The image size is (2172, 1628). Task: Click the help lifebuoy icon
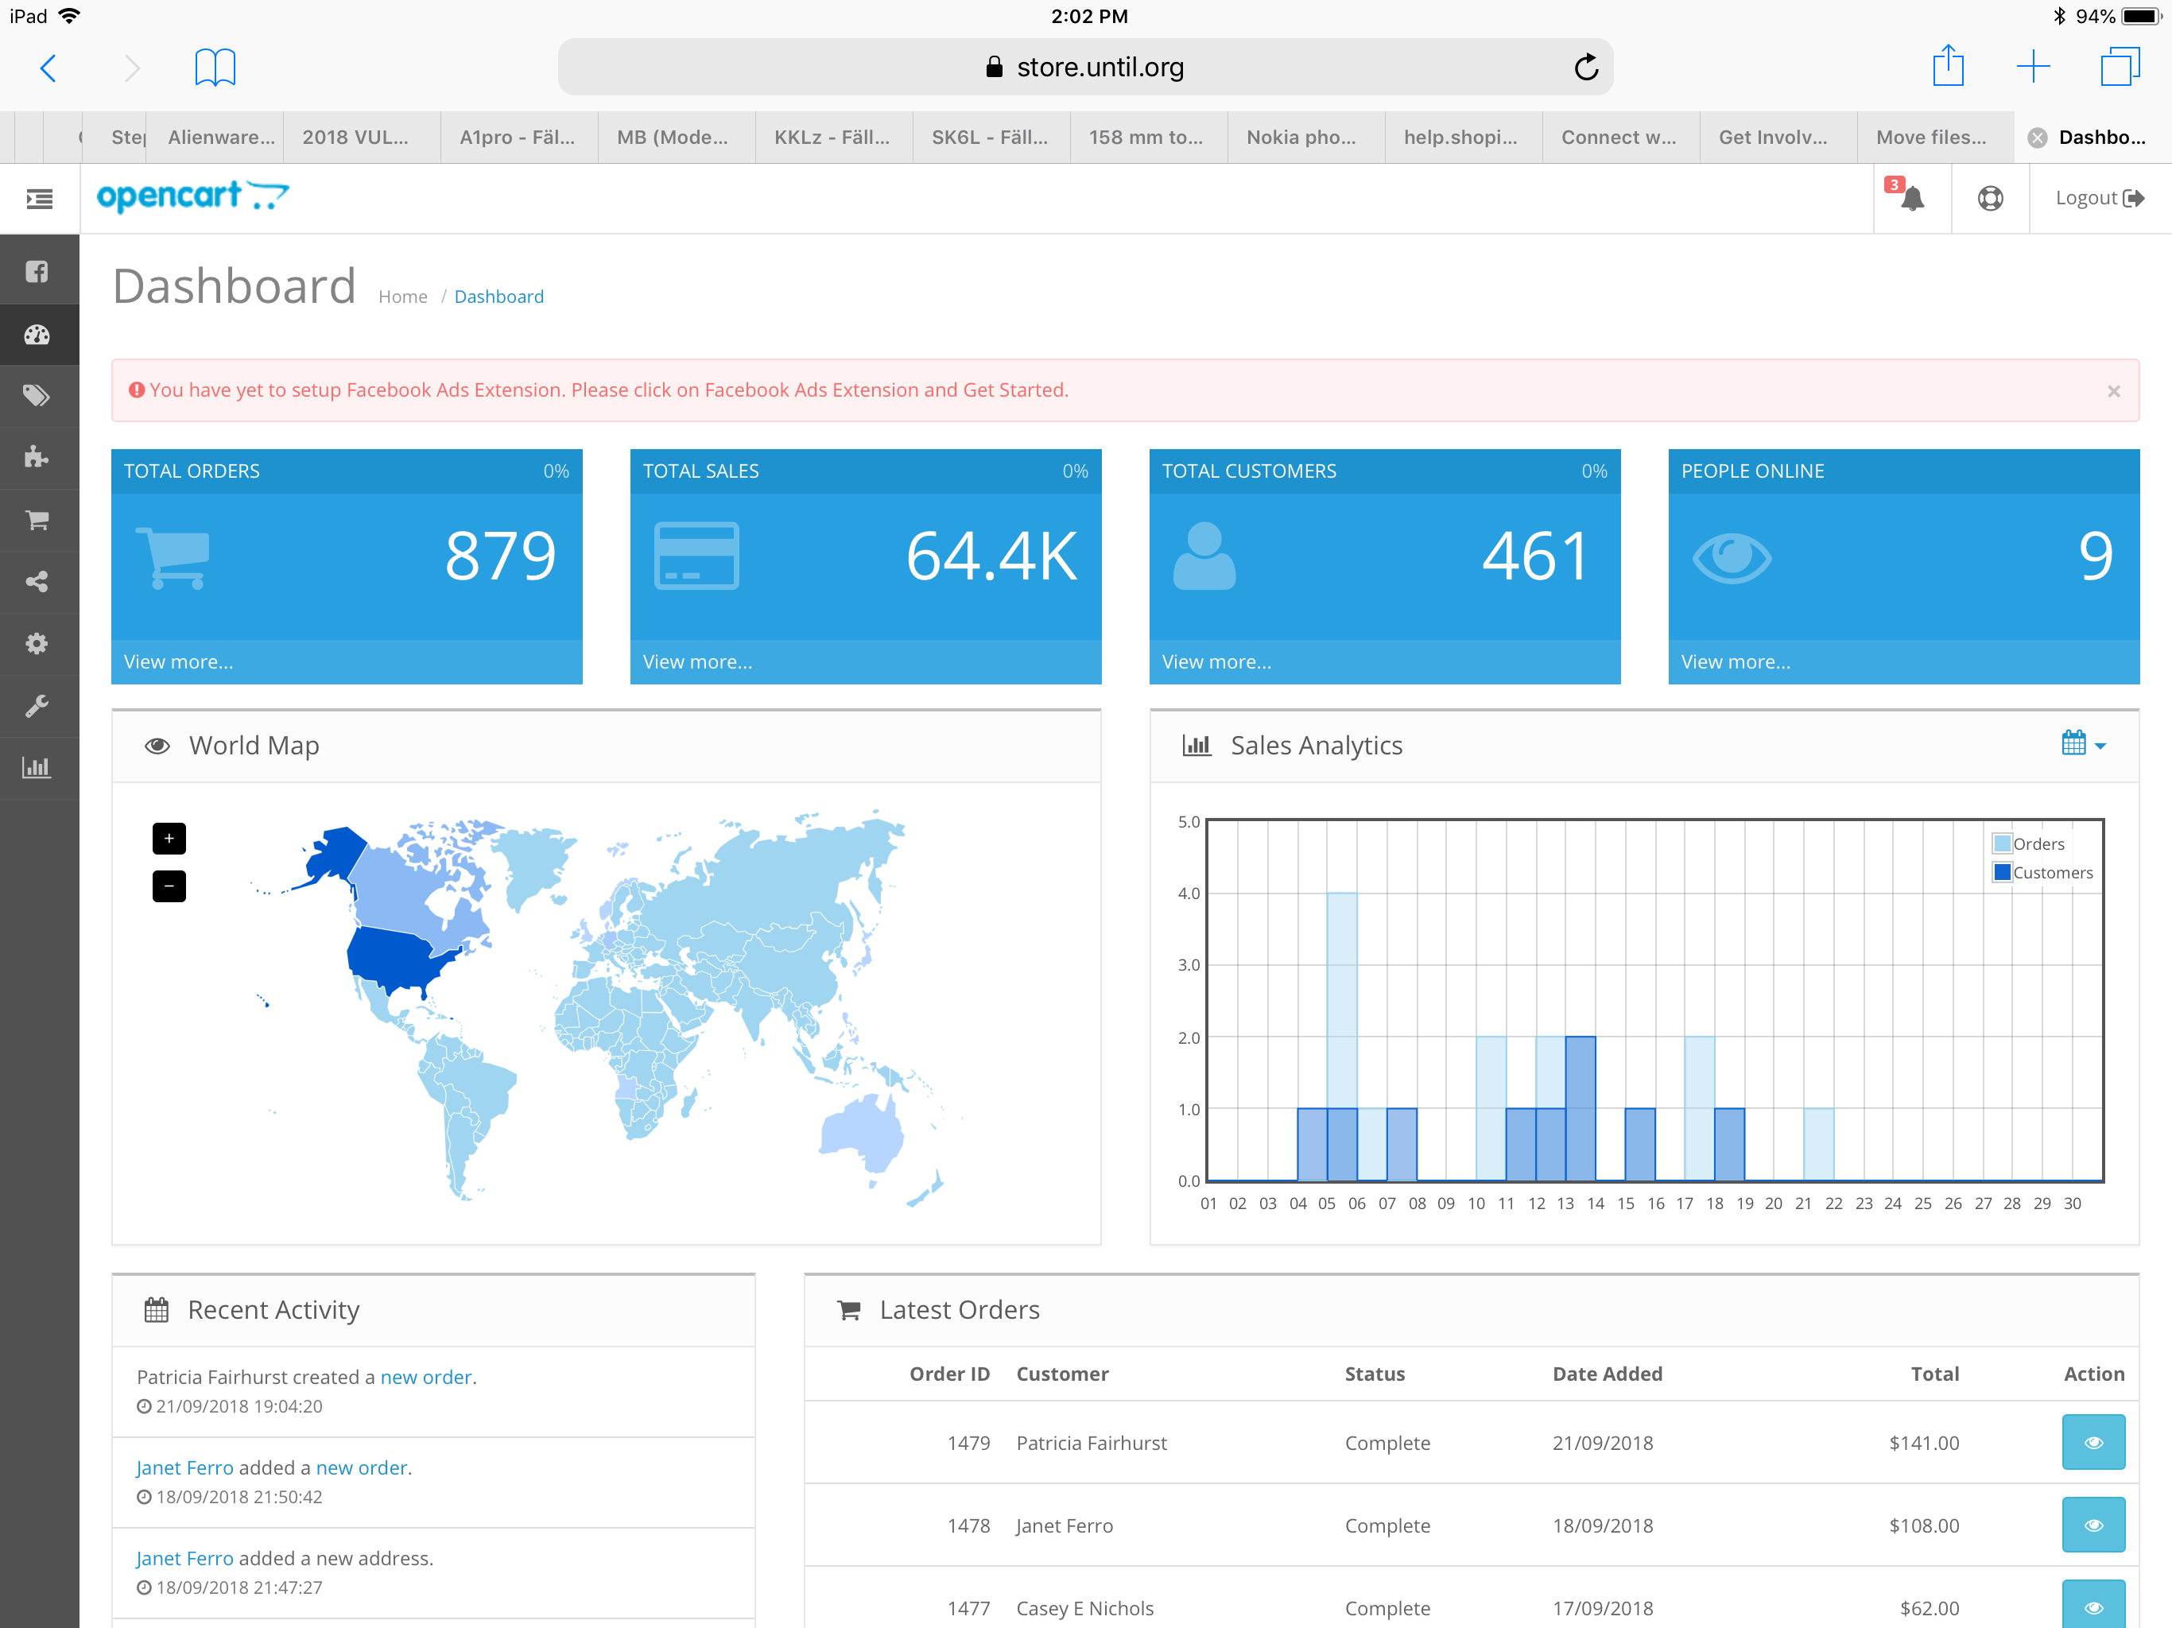click(x=1989, y=199)
